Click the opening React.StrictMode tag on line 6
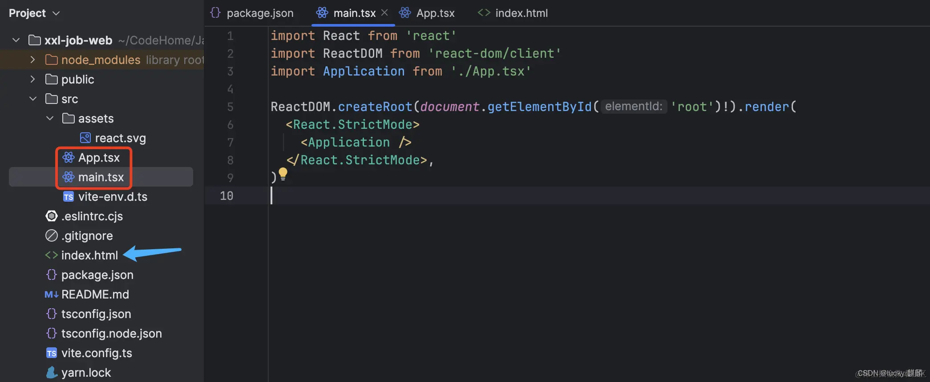The image size is (930, 382). click(x=352, y=124)
